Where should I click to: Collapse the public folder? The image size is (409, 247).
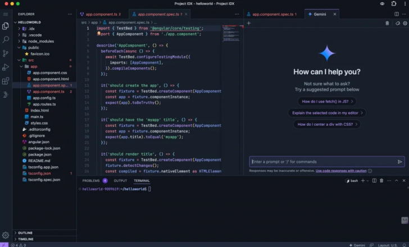19,48
